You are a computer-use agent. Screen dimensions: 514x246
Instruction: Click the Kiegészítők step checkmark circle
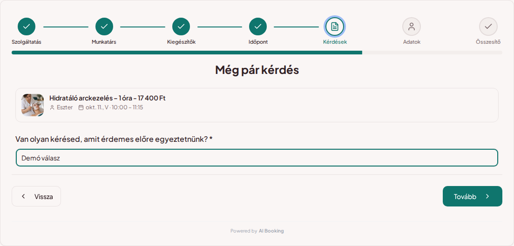(x=181, y=27)
